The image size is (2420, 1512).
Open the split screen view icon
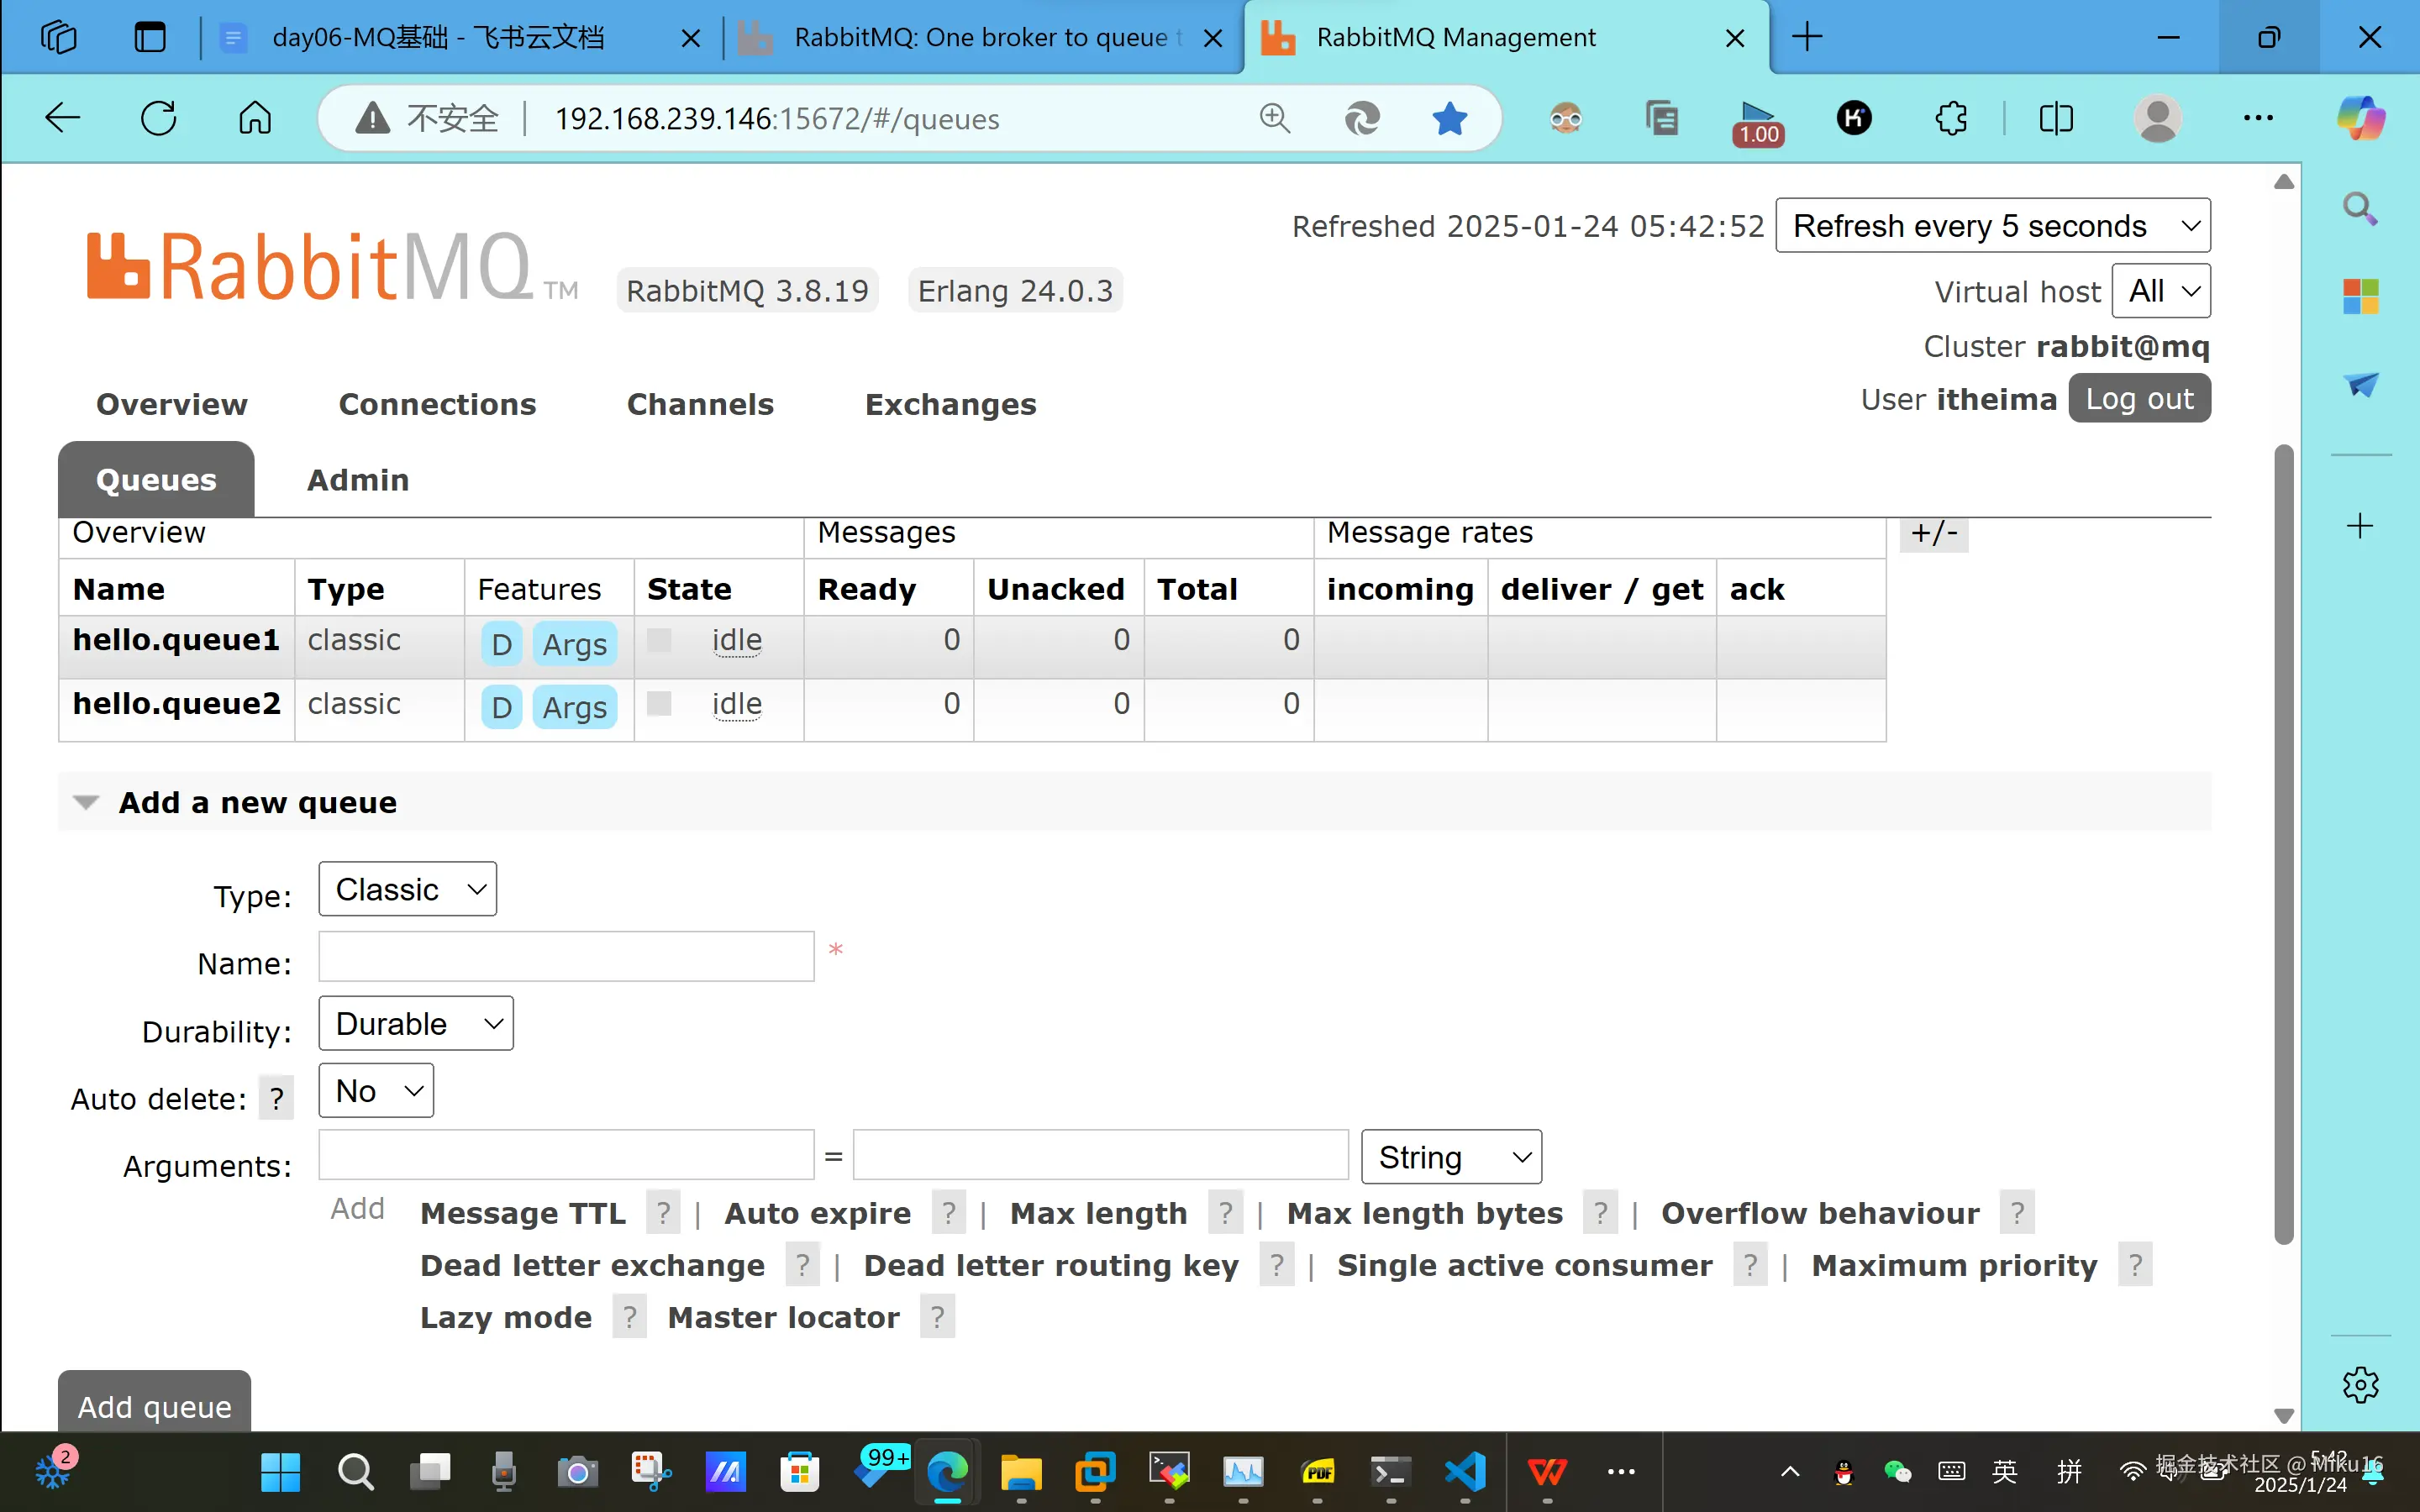2056,118
